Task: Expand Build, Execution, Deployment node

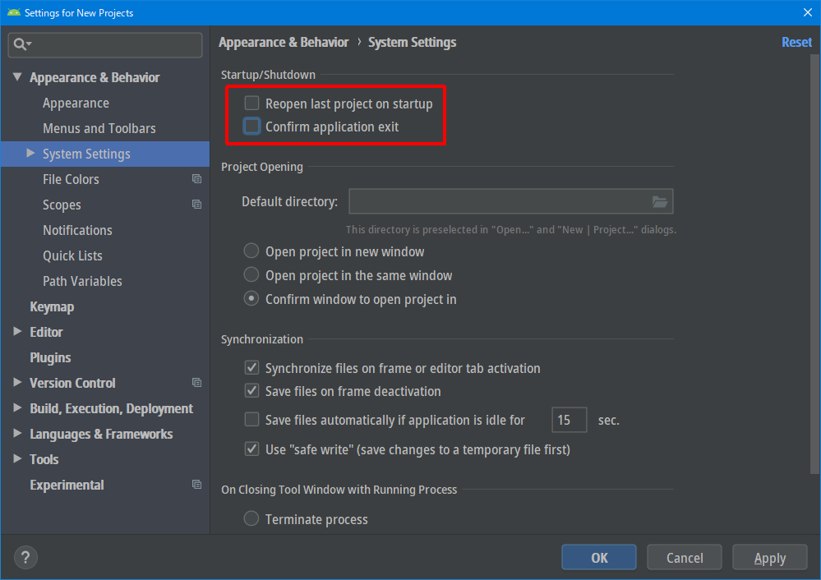Action: [17, 407]
